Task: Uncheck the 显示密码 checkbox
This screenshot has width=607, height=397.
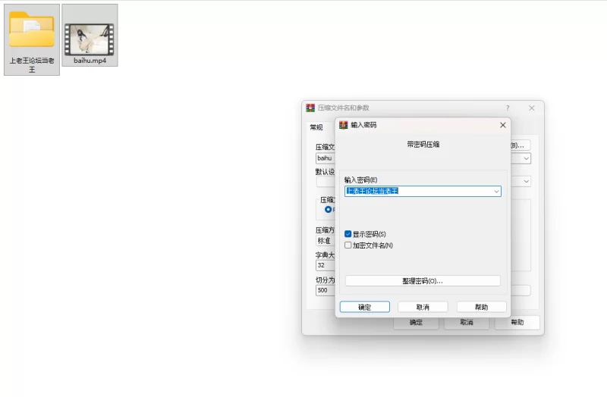Action: (x=348, y=234)
